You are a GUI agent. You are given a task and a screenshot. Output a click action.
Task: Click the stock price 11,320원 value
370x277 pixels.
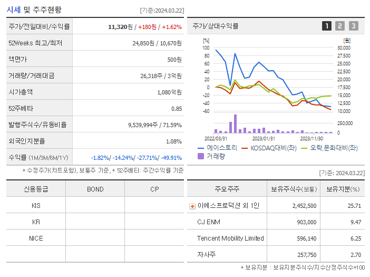point(120,27)
